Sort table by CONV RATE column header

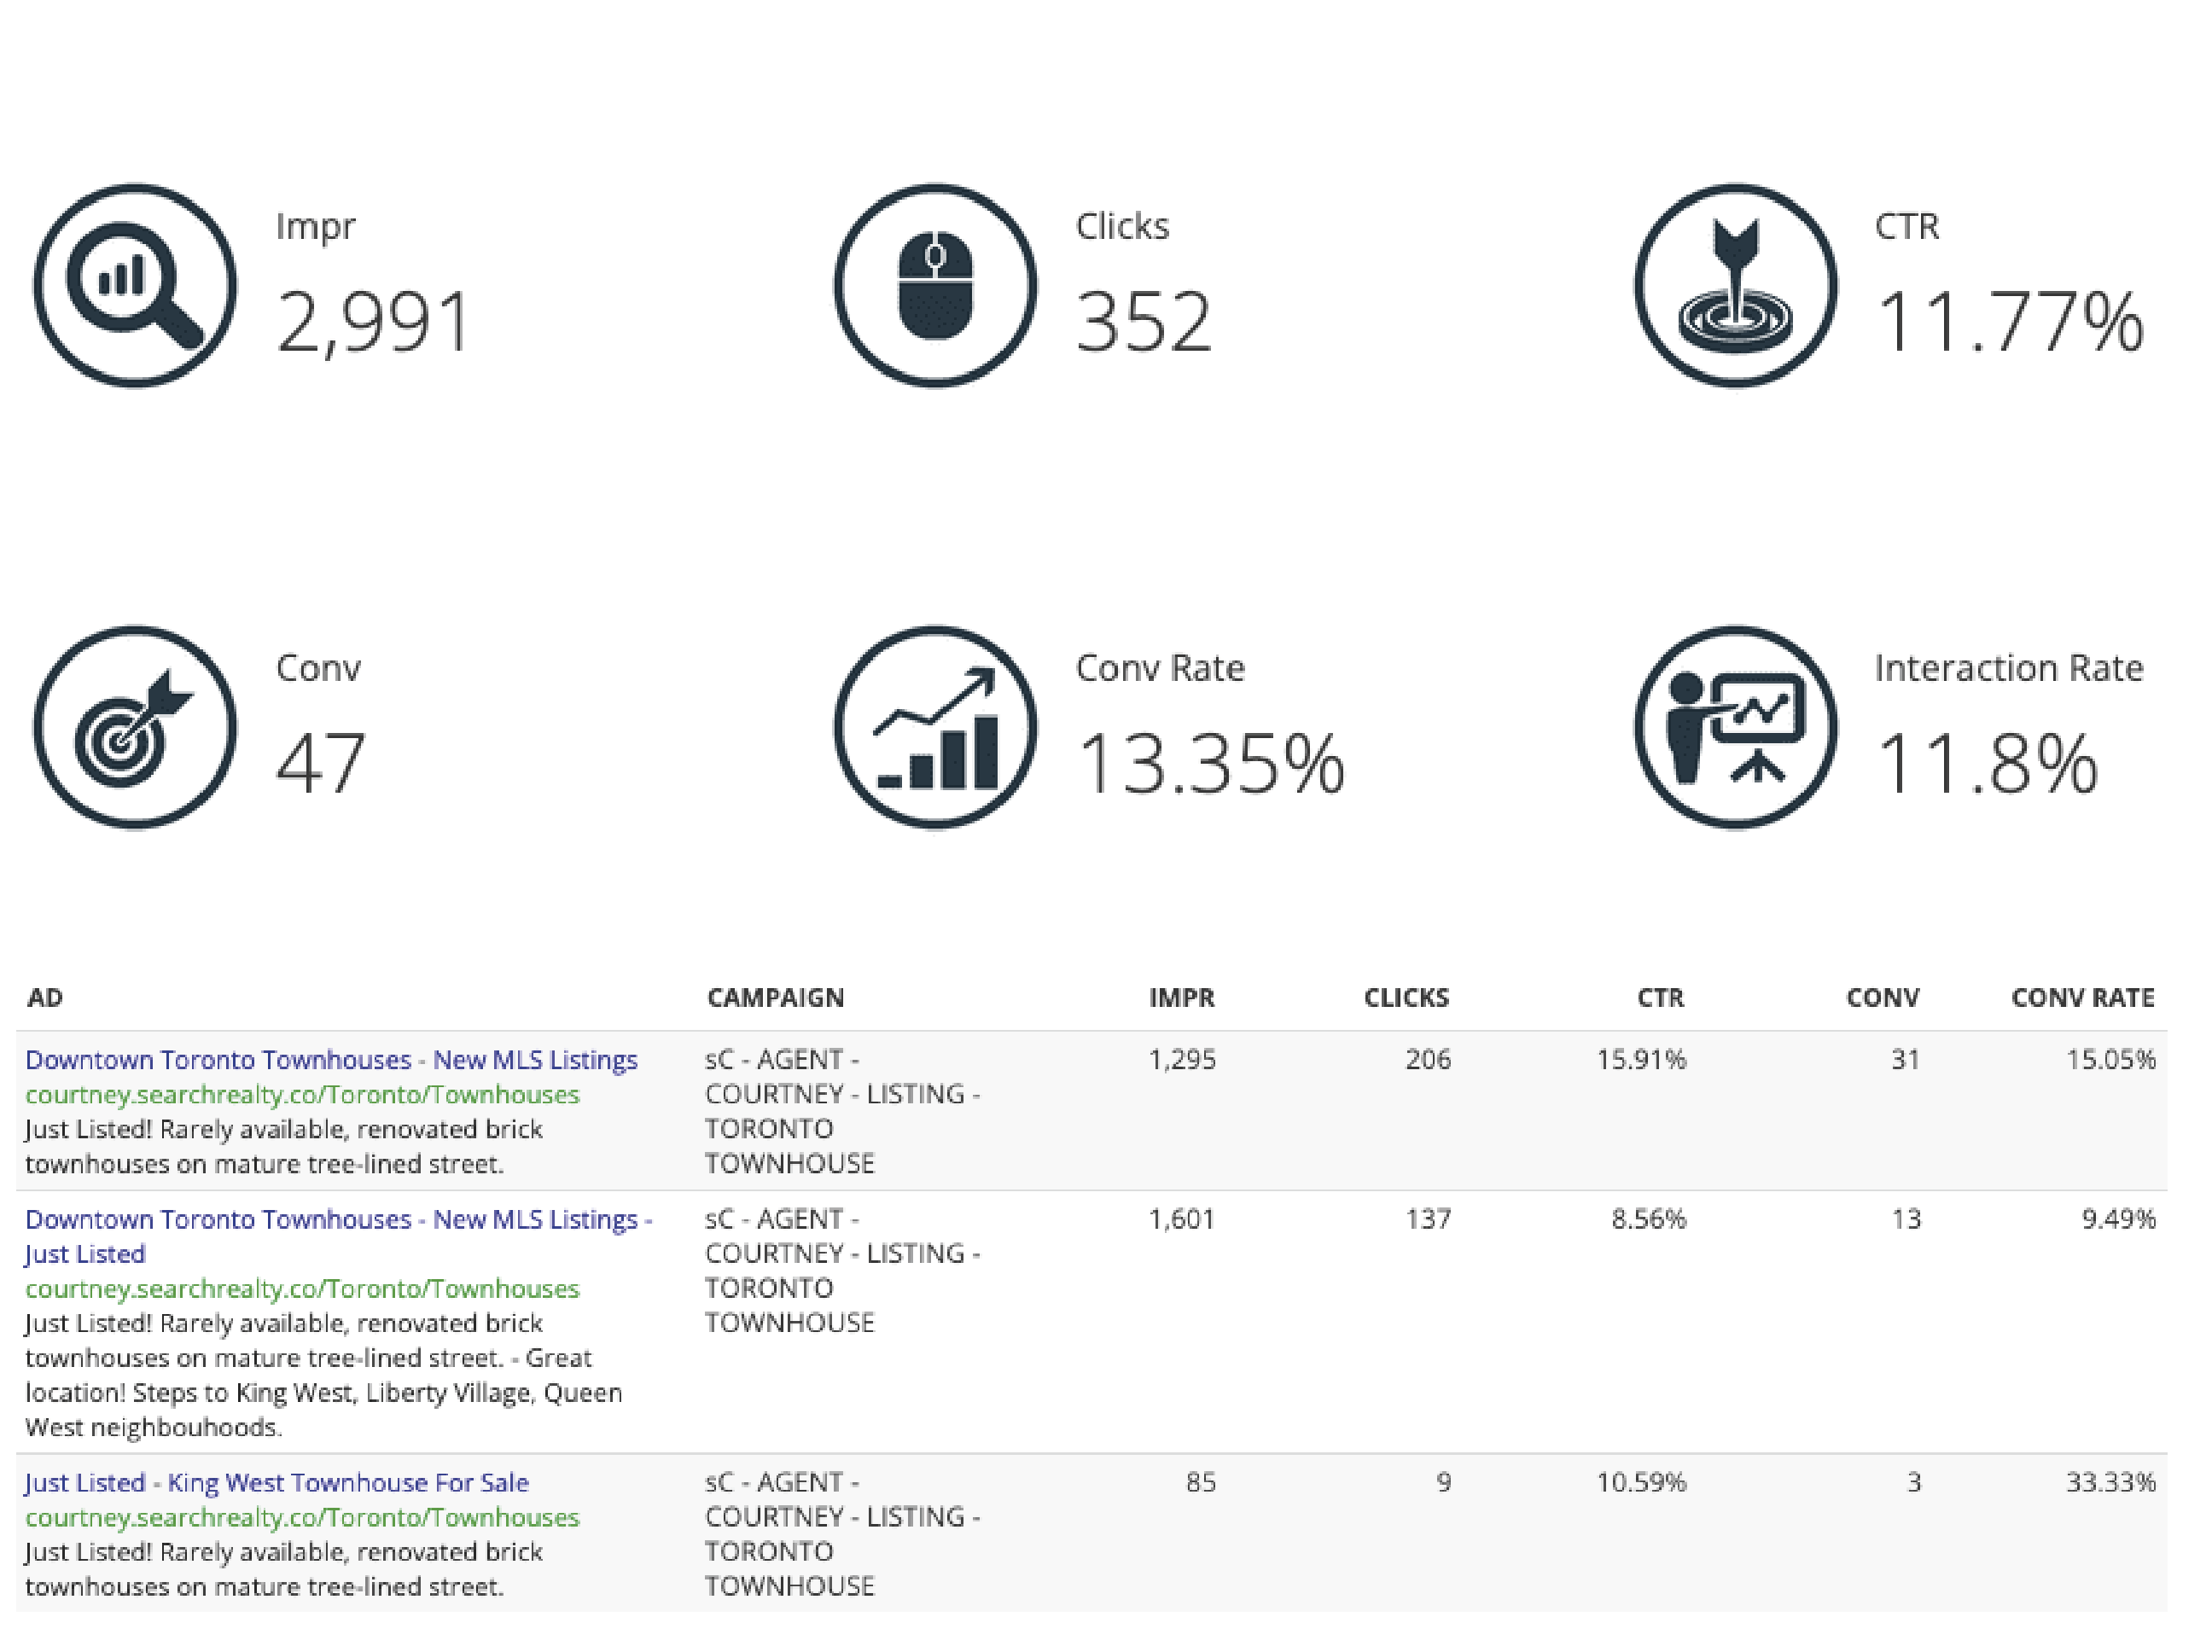2082,997
